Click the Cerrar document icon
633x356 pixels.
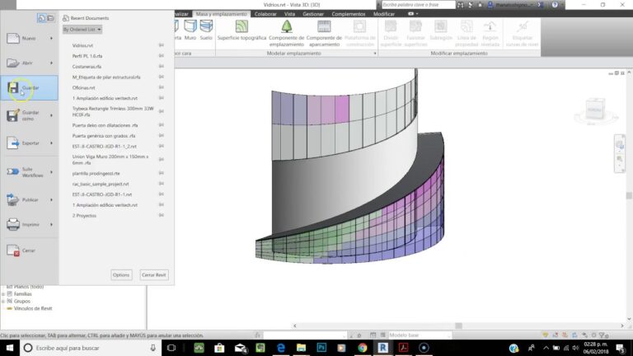13,251
